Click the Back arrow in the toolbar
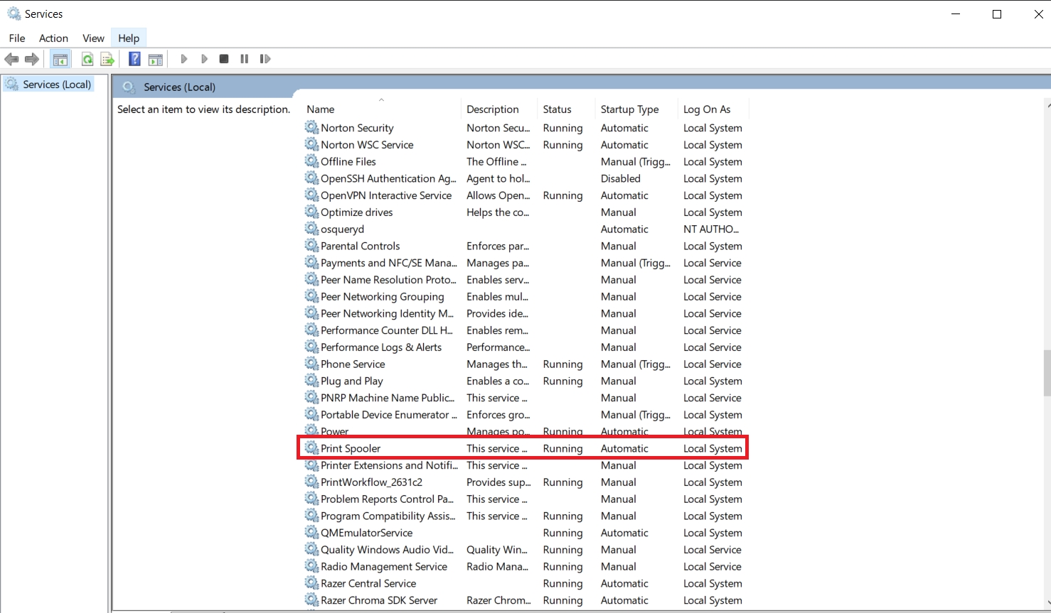The height and width of the screenshot is (613, 1051). tap(11, 59)
